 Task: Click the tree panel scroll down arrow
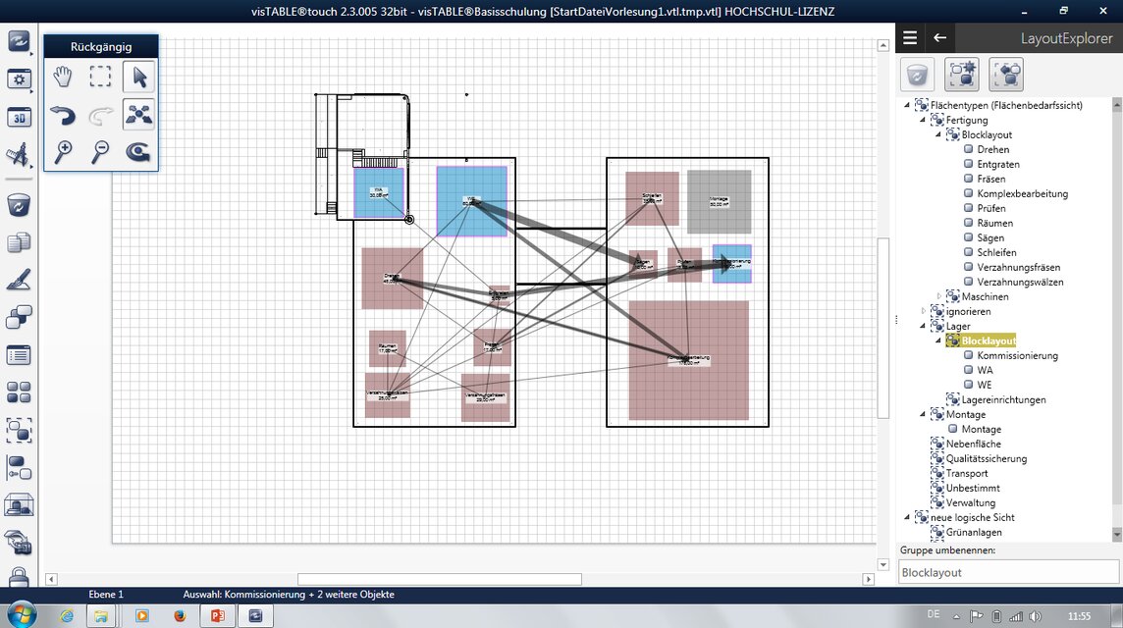1116,535
